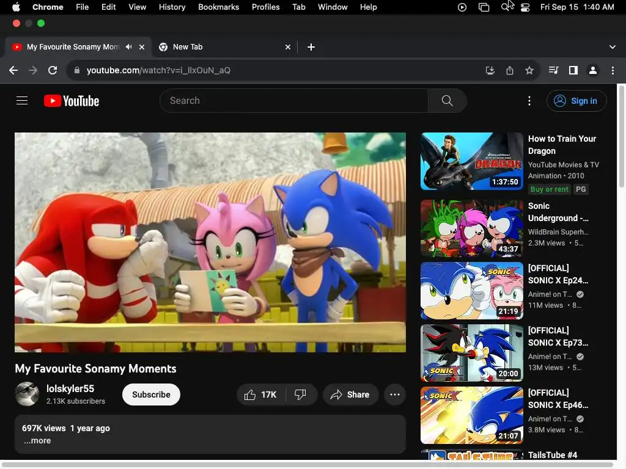Open YouTube hamburger guide menu
Viewport: 626px width, 469px height.
point(22,101)
